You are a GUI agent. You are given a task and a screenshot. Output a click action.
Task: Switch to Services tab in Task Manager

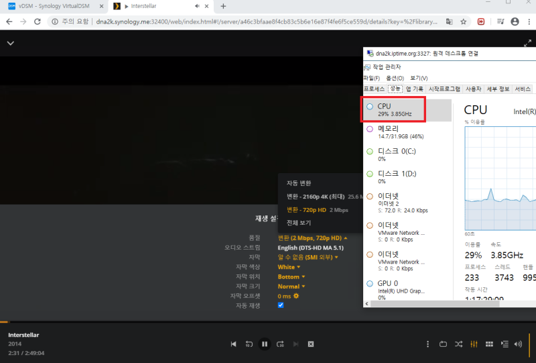[x=523, y=89]
